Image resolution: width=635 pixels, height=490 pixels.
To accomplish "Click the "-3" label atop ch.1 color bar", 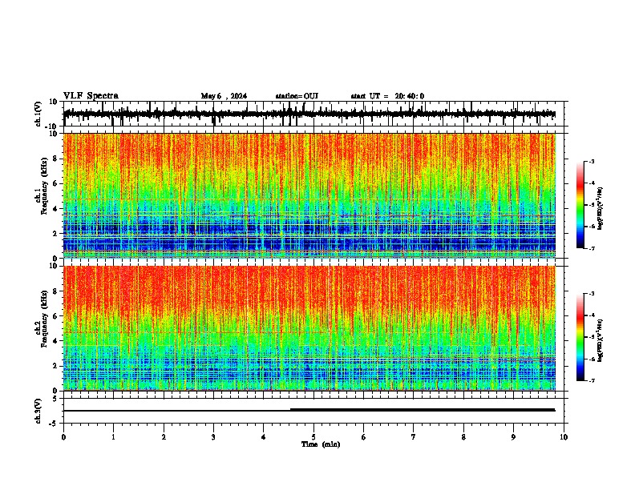I will pos(591,161).
